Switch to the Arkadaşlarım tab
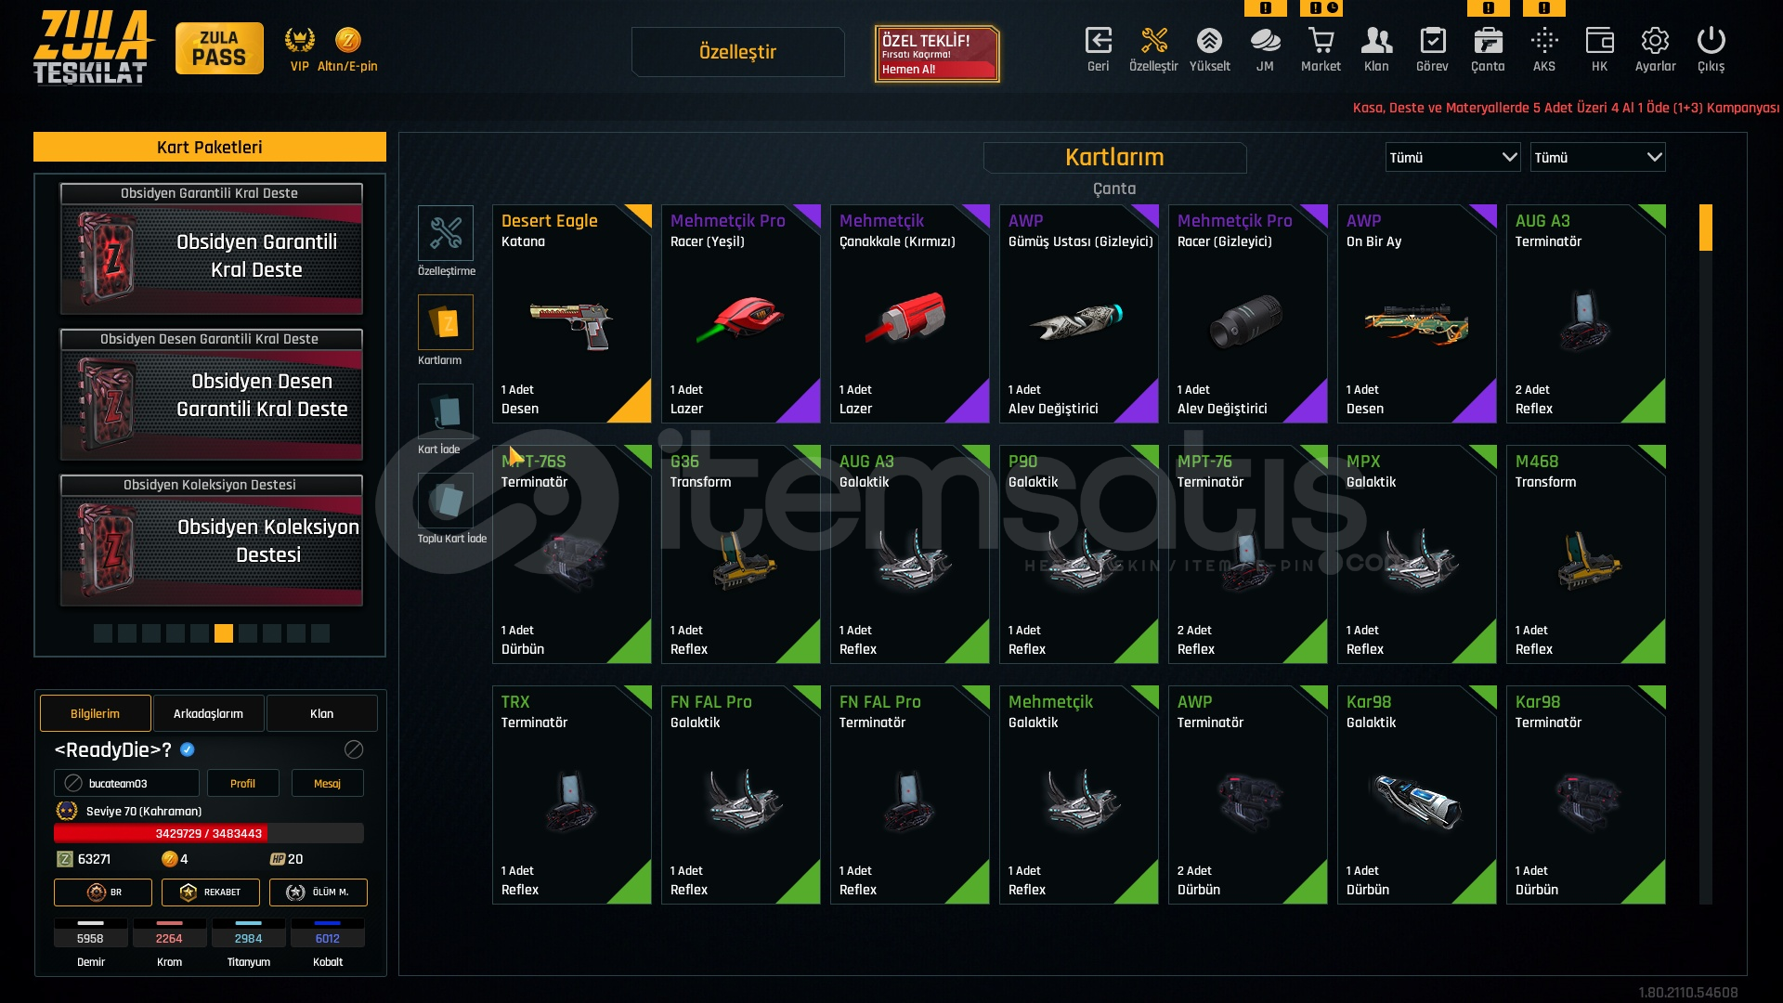Viewport: 1783px width, 1003px height. [208, 713]
